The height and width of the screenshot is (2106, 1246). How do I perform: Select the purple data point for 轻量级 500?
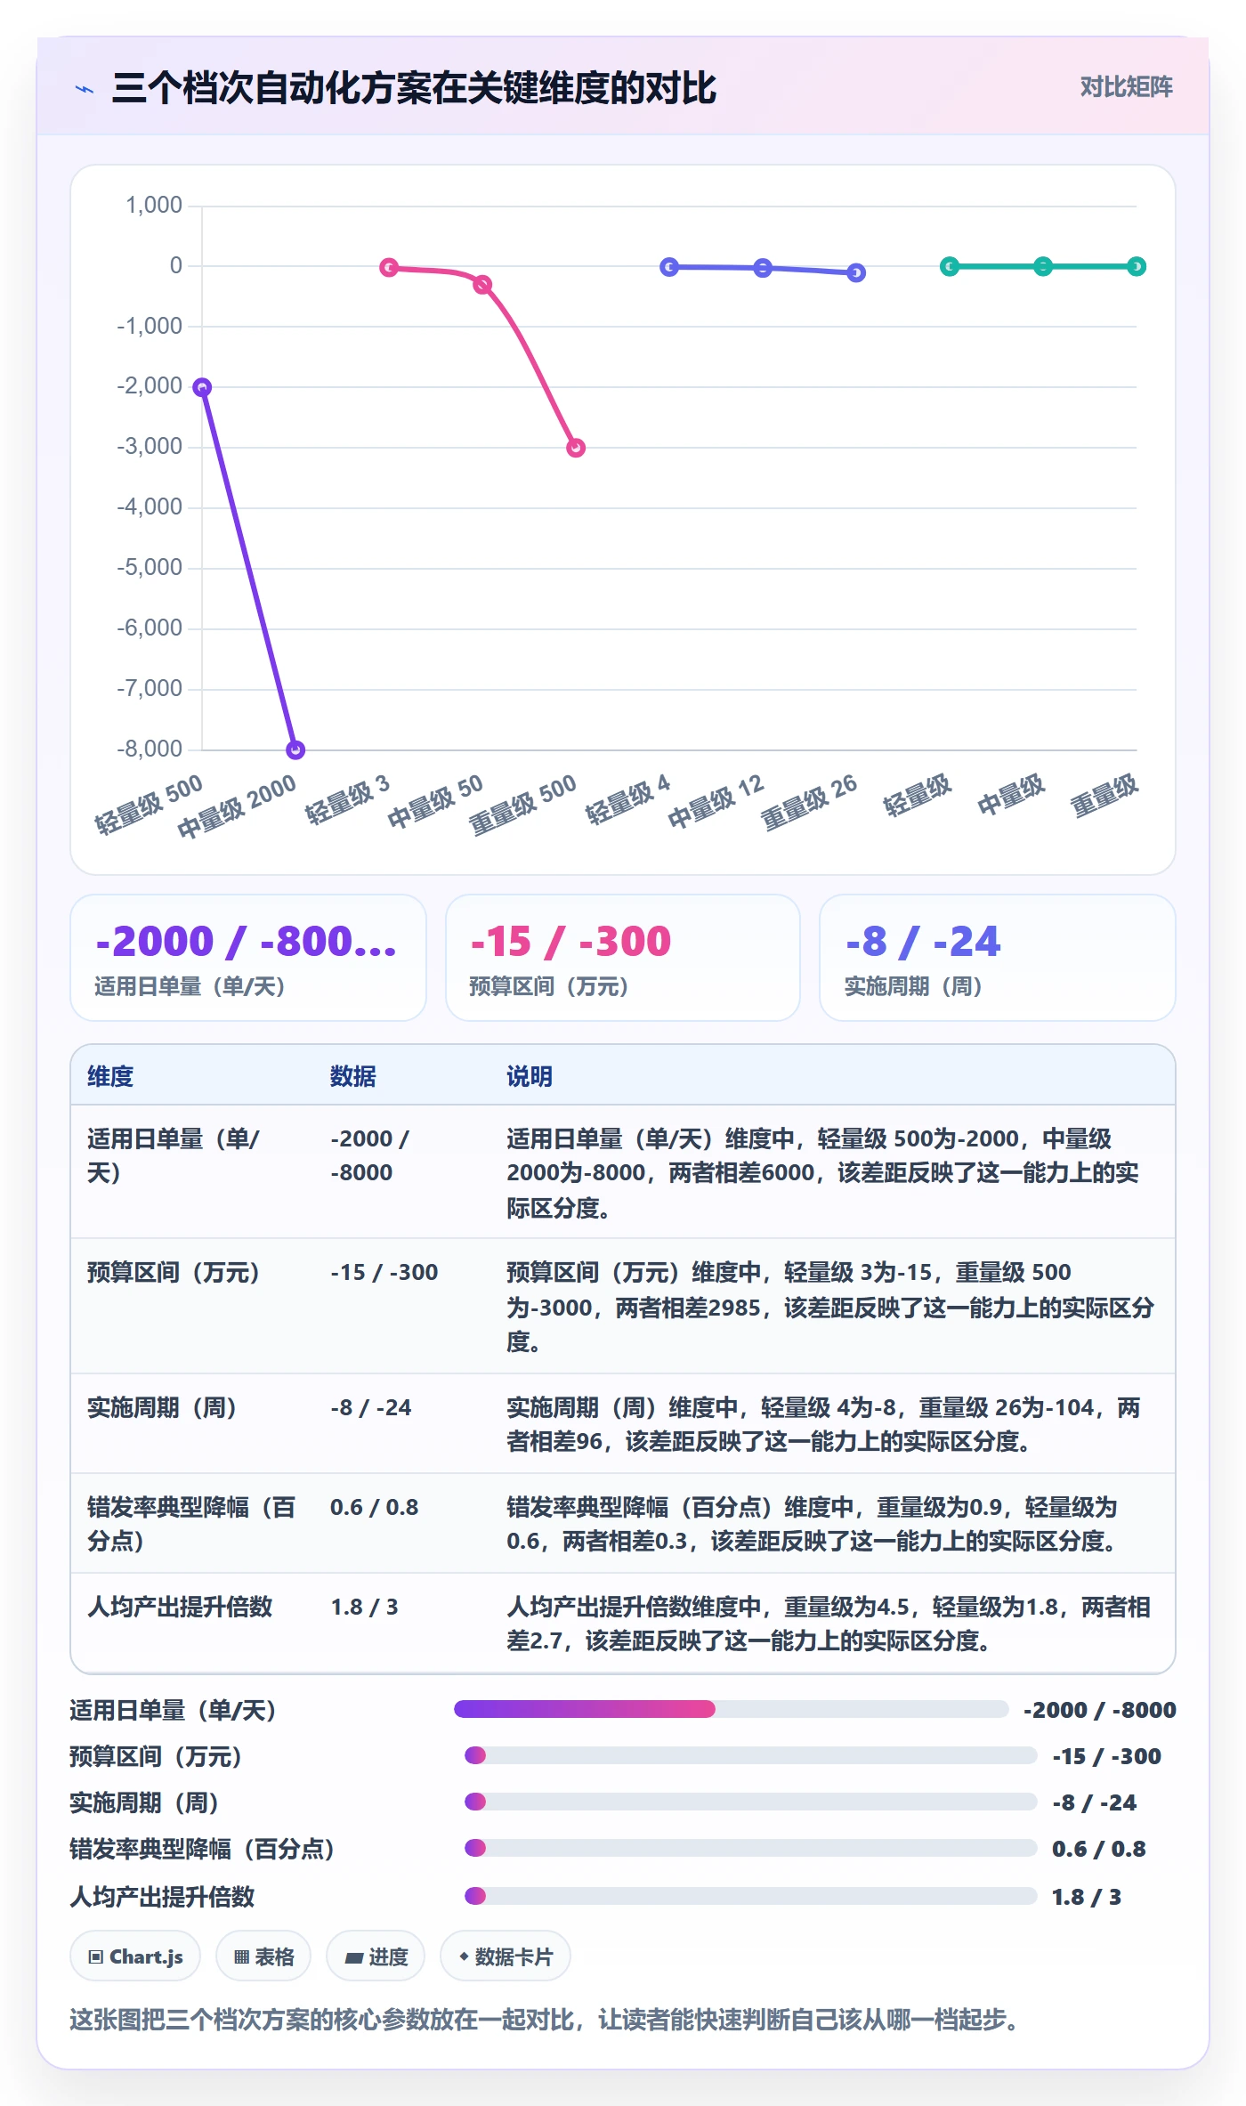click(202, 387)
